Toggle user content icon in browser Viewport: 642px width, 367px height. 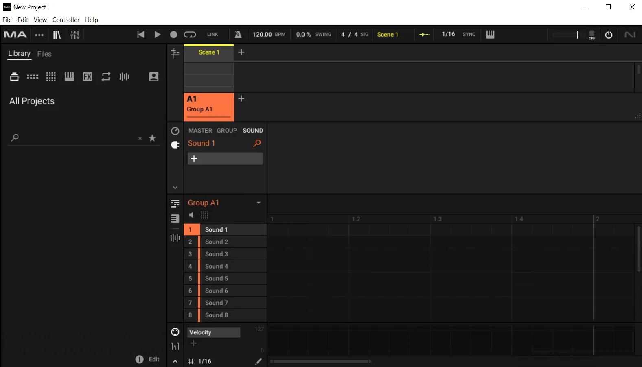pos(153,76)
